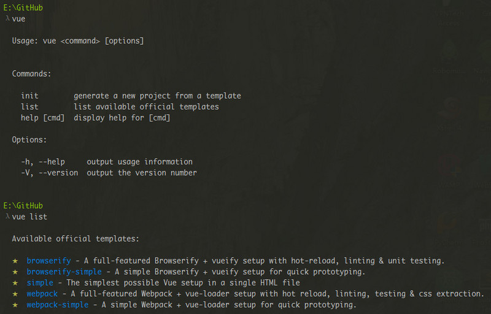Click the 'help [cmd]' command entry
The width and height of the screenshot is (491, 314).
click(42, 118)
